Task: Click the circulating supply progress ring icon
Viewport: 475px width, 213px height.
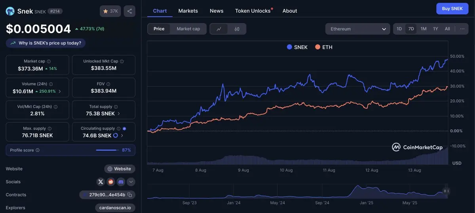Action: pos(116,136)
